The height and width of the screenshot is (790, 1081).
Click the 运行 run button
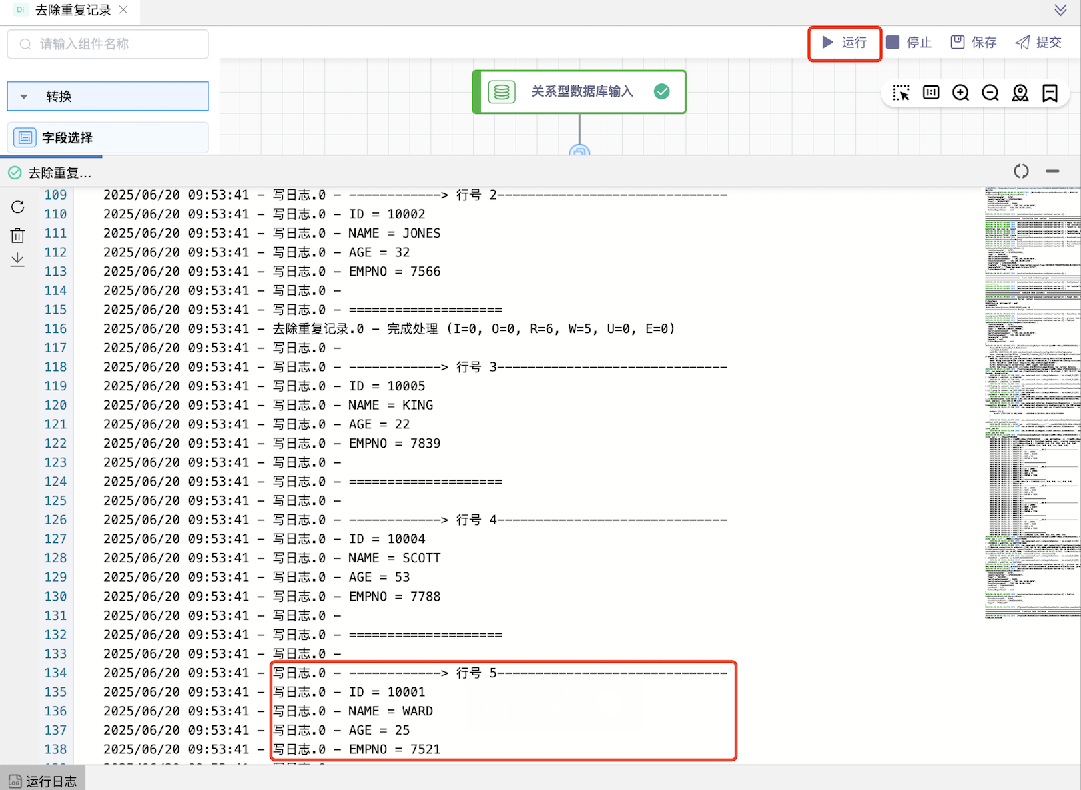[x=844, y=43]
